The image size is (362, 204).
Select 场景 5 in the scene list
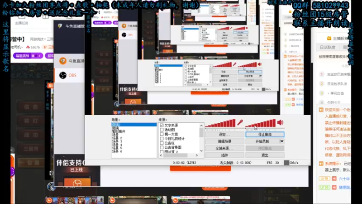(x=117, y=148)
